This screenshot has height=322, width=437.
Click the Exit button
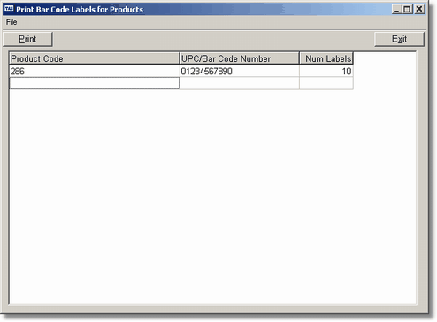tap(399, 39)
